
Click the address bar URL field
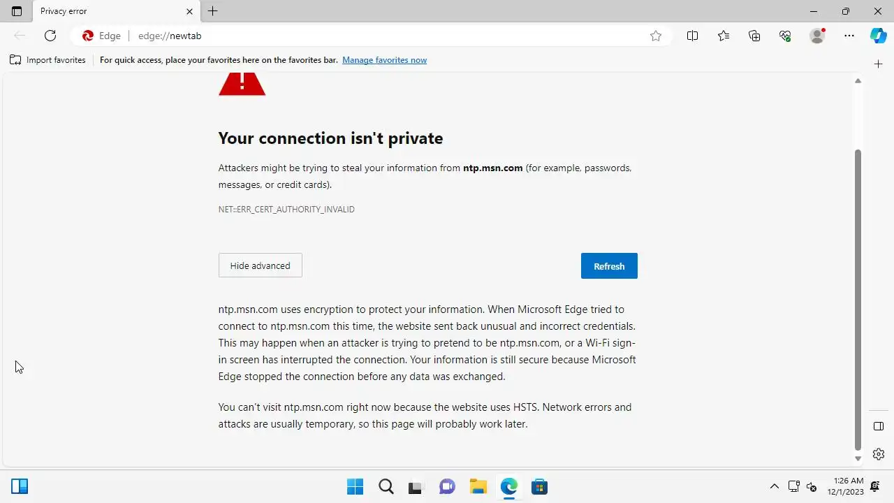(x=384, y=36)
